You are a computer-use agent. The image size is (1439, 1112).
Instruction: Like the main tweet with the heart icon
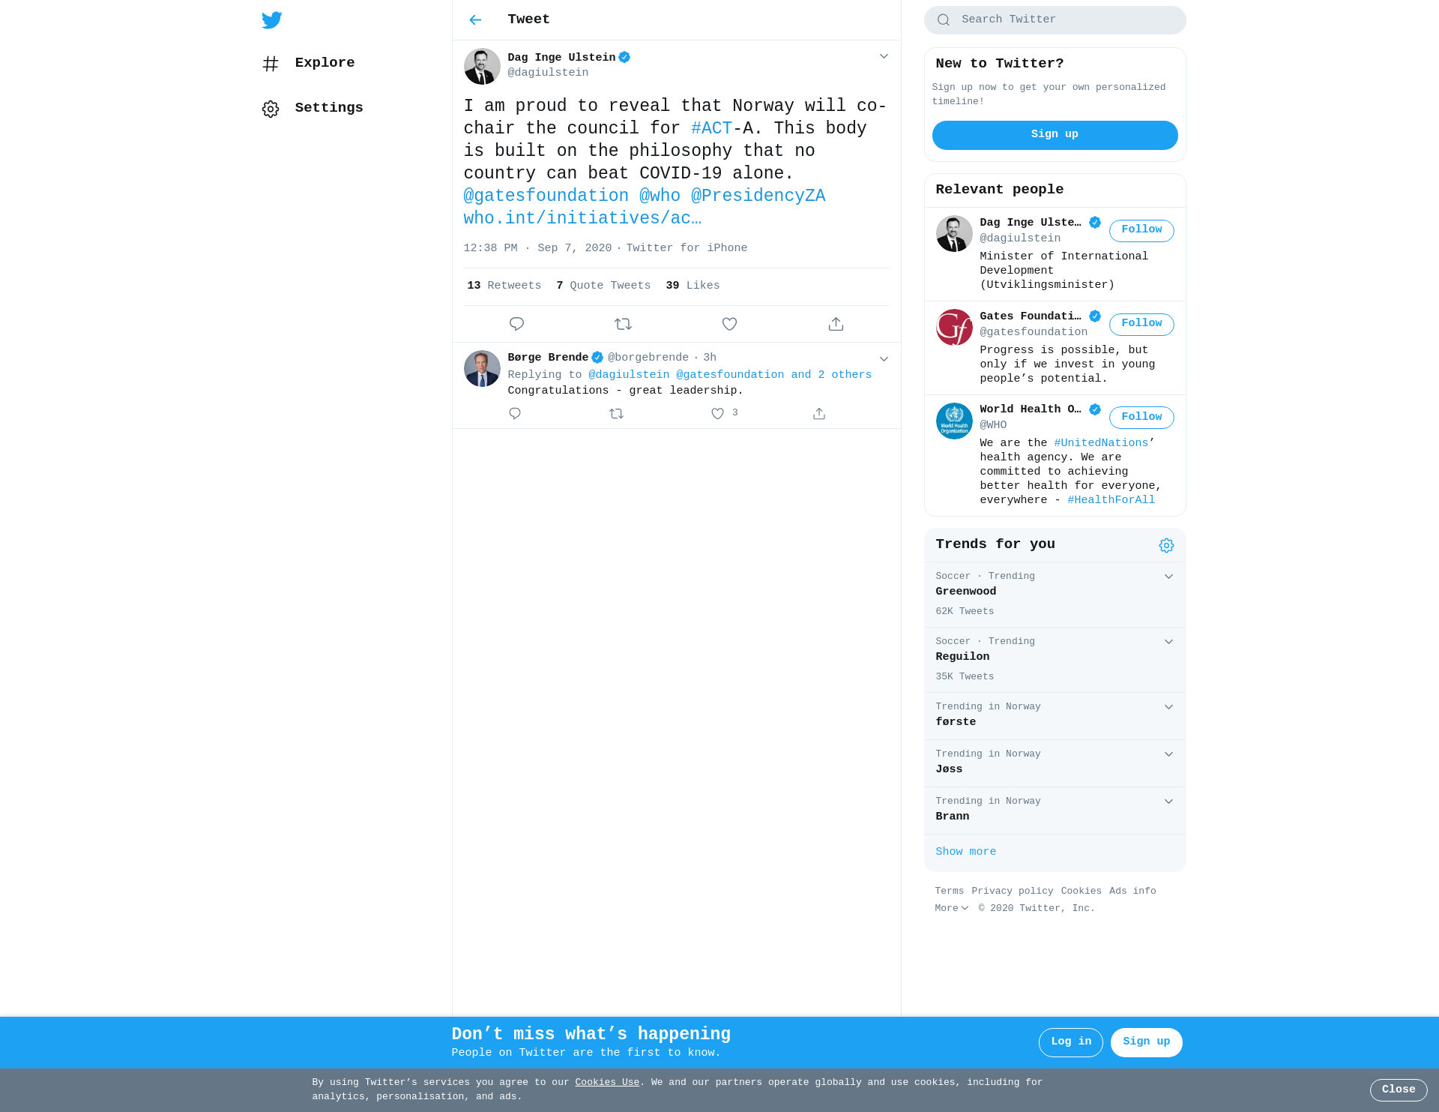729,324
